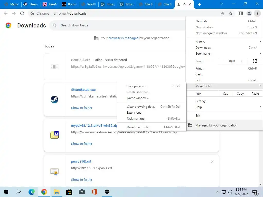Image resolution: width=263 pixels, height=197 pixels.
Task: Open the 'browser is managed' link
Action: (x=123, y=38)
